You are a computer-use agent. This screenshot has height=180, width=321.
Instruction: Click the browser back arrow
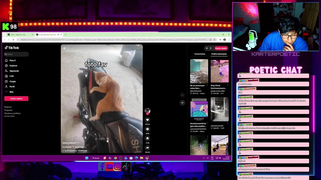(5, 40)
